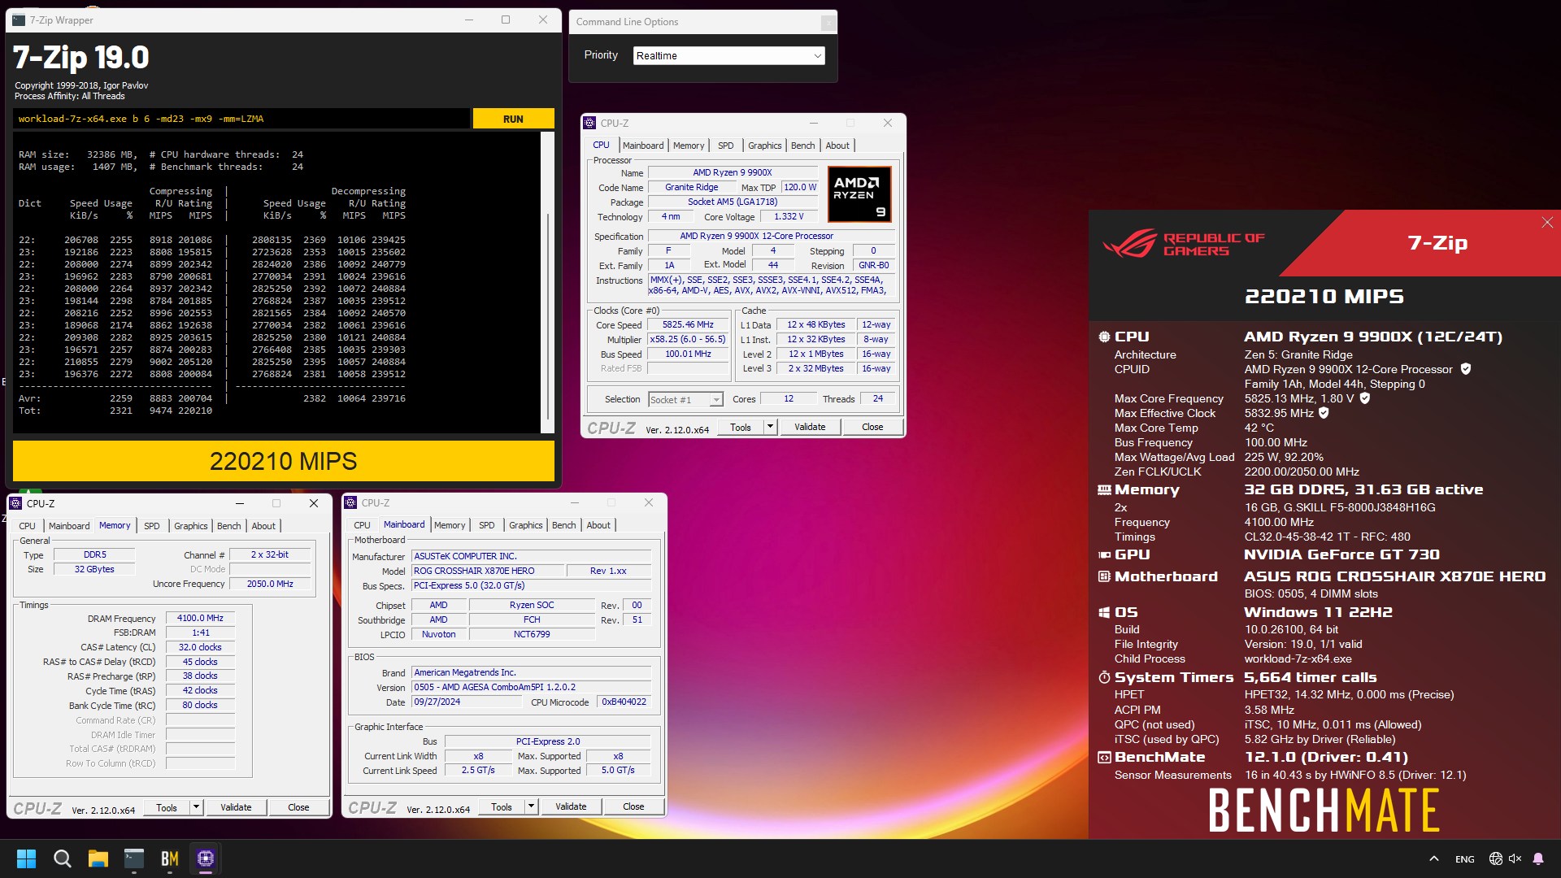Open Priority Realtime dropdown
Viewport: 1561px width, 878px height.
728,55
